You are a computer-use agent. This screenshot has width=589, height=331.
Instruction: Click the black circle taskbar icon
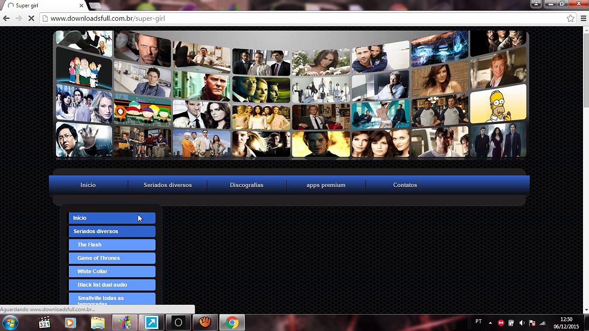click(178, 323)
